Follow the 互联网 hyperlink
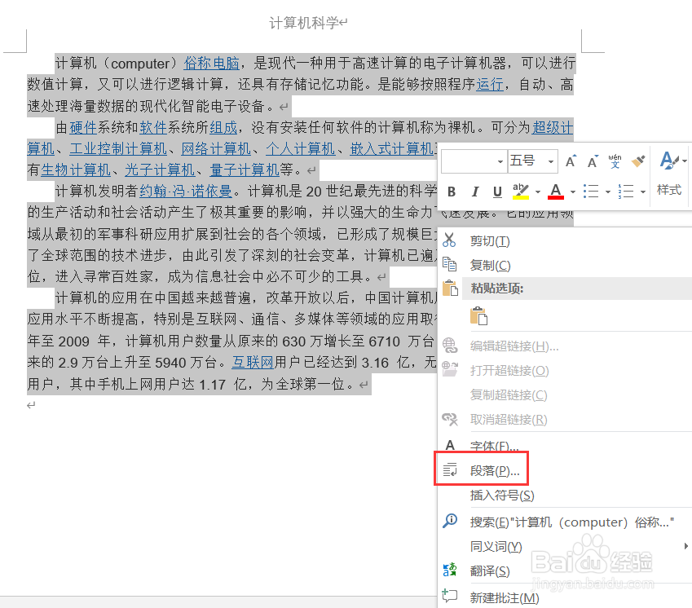 [253, 363]
